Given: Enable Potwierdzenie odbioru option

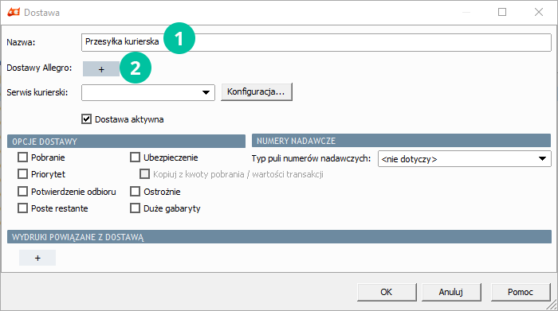Looking at the screenshot, I should tap(23, 192).
